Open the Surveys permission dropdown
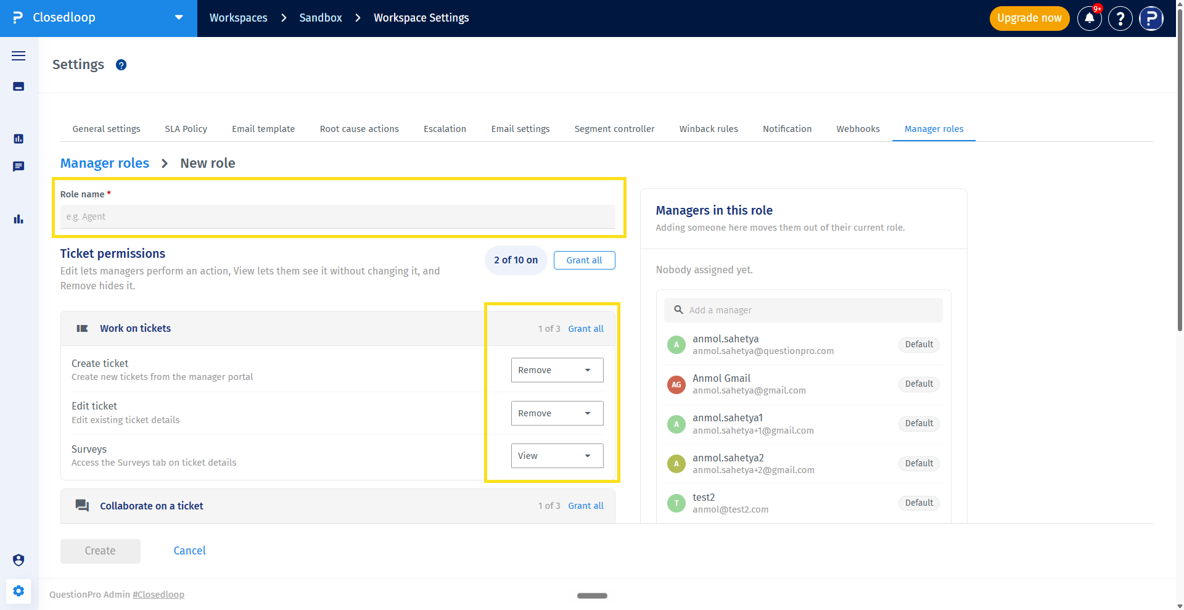 pos(557,456)
